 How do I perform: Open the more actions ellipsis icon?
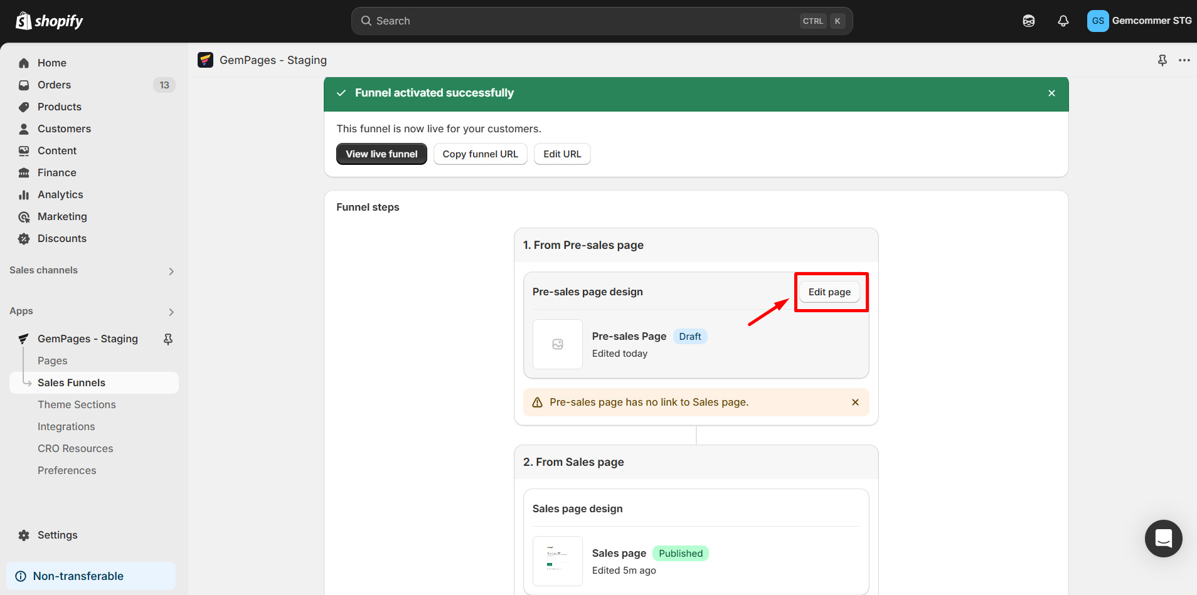click(x=1184, y=60)
